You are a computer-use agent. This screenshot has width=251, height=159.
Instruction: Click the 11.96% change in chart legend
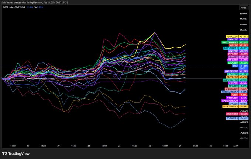click(30, 7)
